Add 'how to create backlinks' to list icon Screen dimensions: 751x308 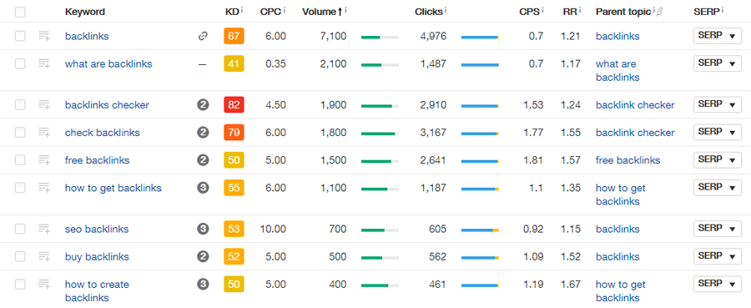(x=44, y=284)
